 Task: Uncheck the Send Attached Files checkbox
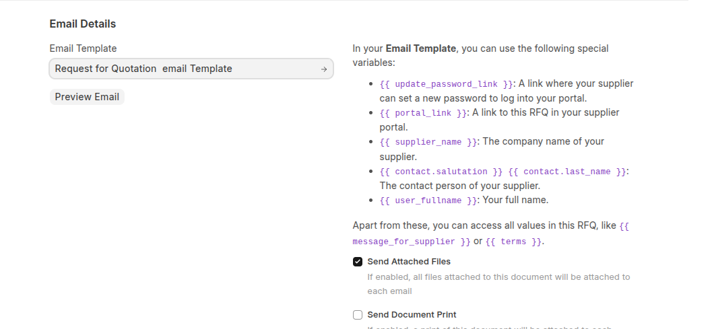(x=358, y=262)
